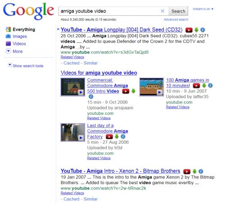225x204 pixels.
Task: Click blue info icon next to 10 minutes! title
Action: pyautogui.click(x=210, y=86)
